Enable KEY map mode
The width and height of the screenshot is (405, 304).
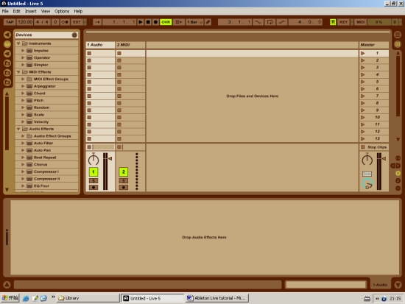point(343,22)
